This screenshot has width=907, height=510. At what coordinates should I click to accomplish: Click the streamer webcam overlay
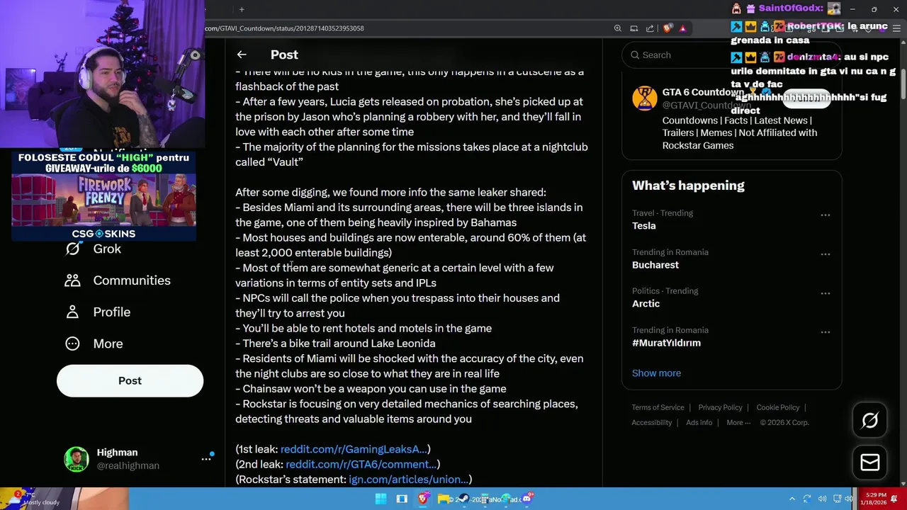(103, 73)
